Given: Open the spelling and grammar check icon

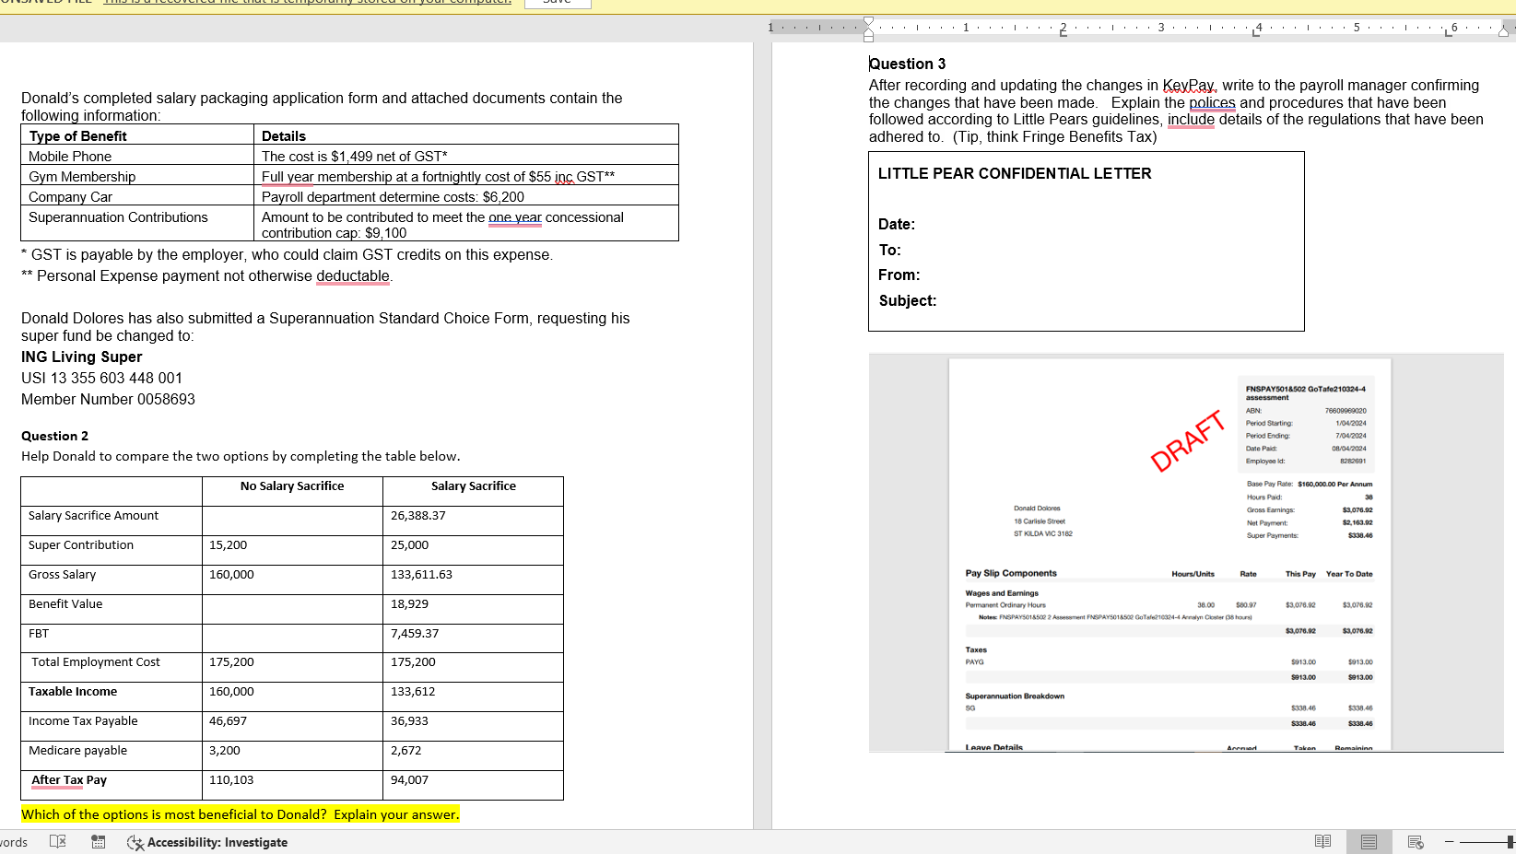Looking at the screenshot, I should coord(57,842).
